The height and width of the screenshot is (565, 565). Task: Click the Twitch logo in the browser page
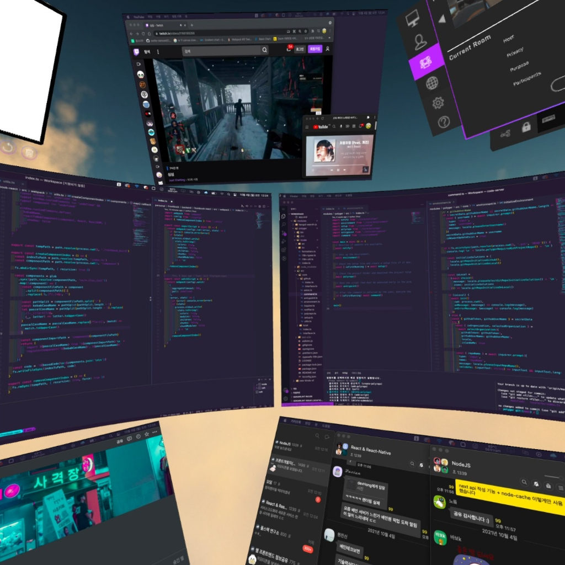[x=136, y=52]
